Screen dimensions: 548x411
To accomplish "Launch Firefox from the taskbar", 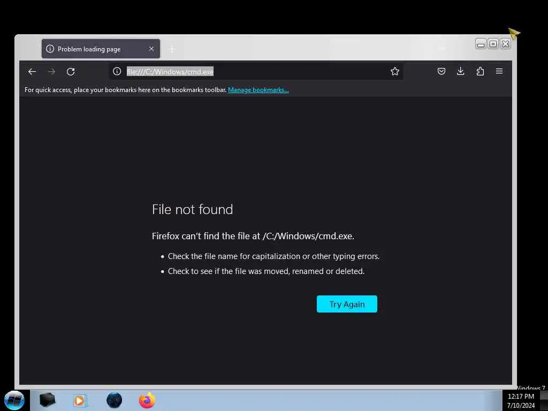I will 147,400.
